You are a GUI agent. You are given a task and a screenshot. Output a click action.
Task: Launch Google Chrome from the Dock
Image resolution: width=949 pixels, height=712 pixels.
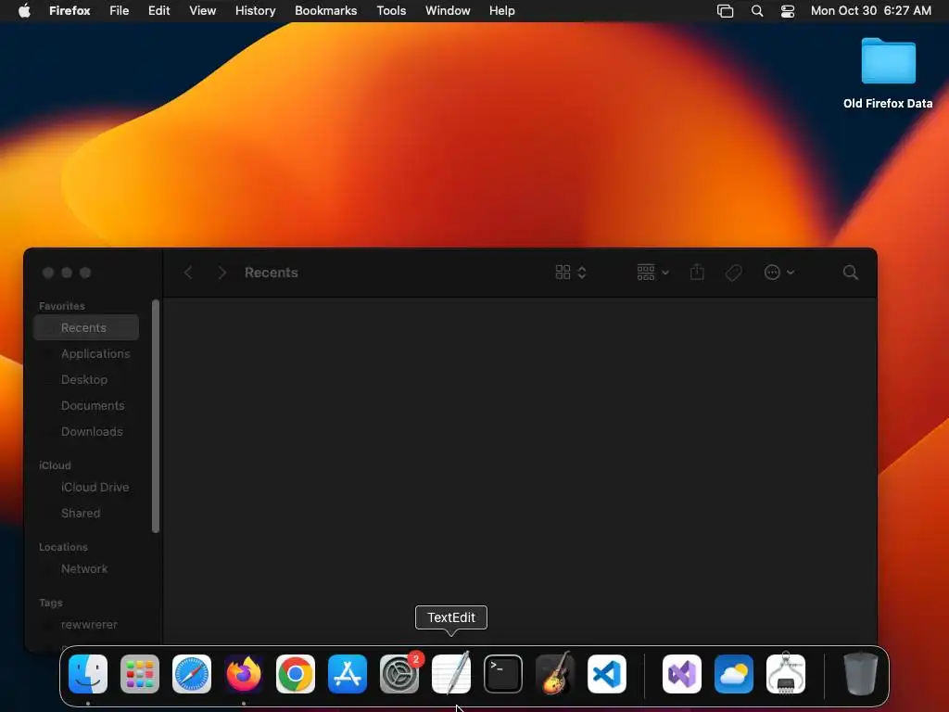[x=296, y=674]
